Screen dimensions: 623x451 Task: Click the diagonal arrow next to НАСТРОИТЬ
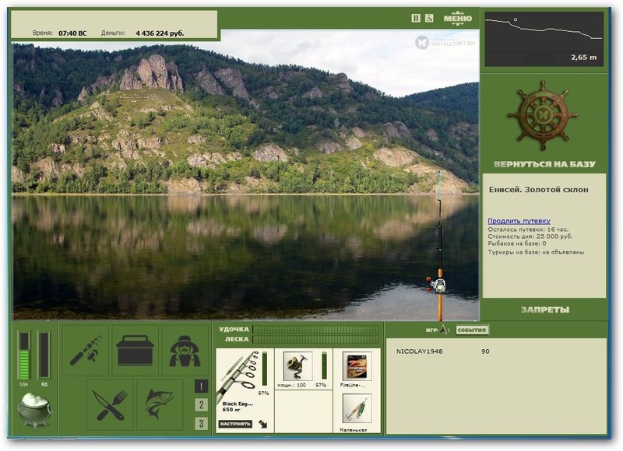click(263, 424)
